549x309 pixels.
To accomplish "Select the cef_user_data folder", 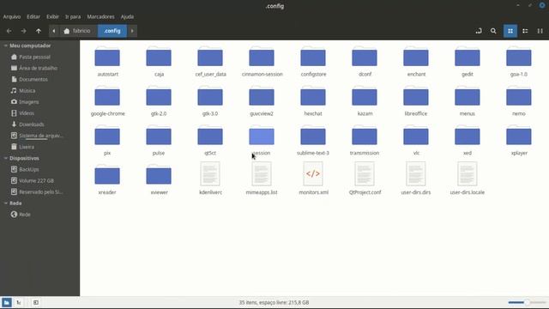I will coord(210,62).
